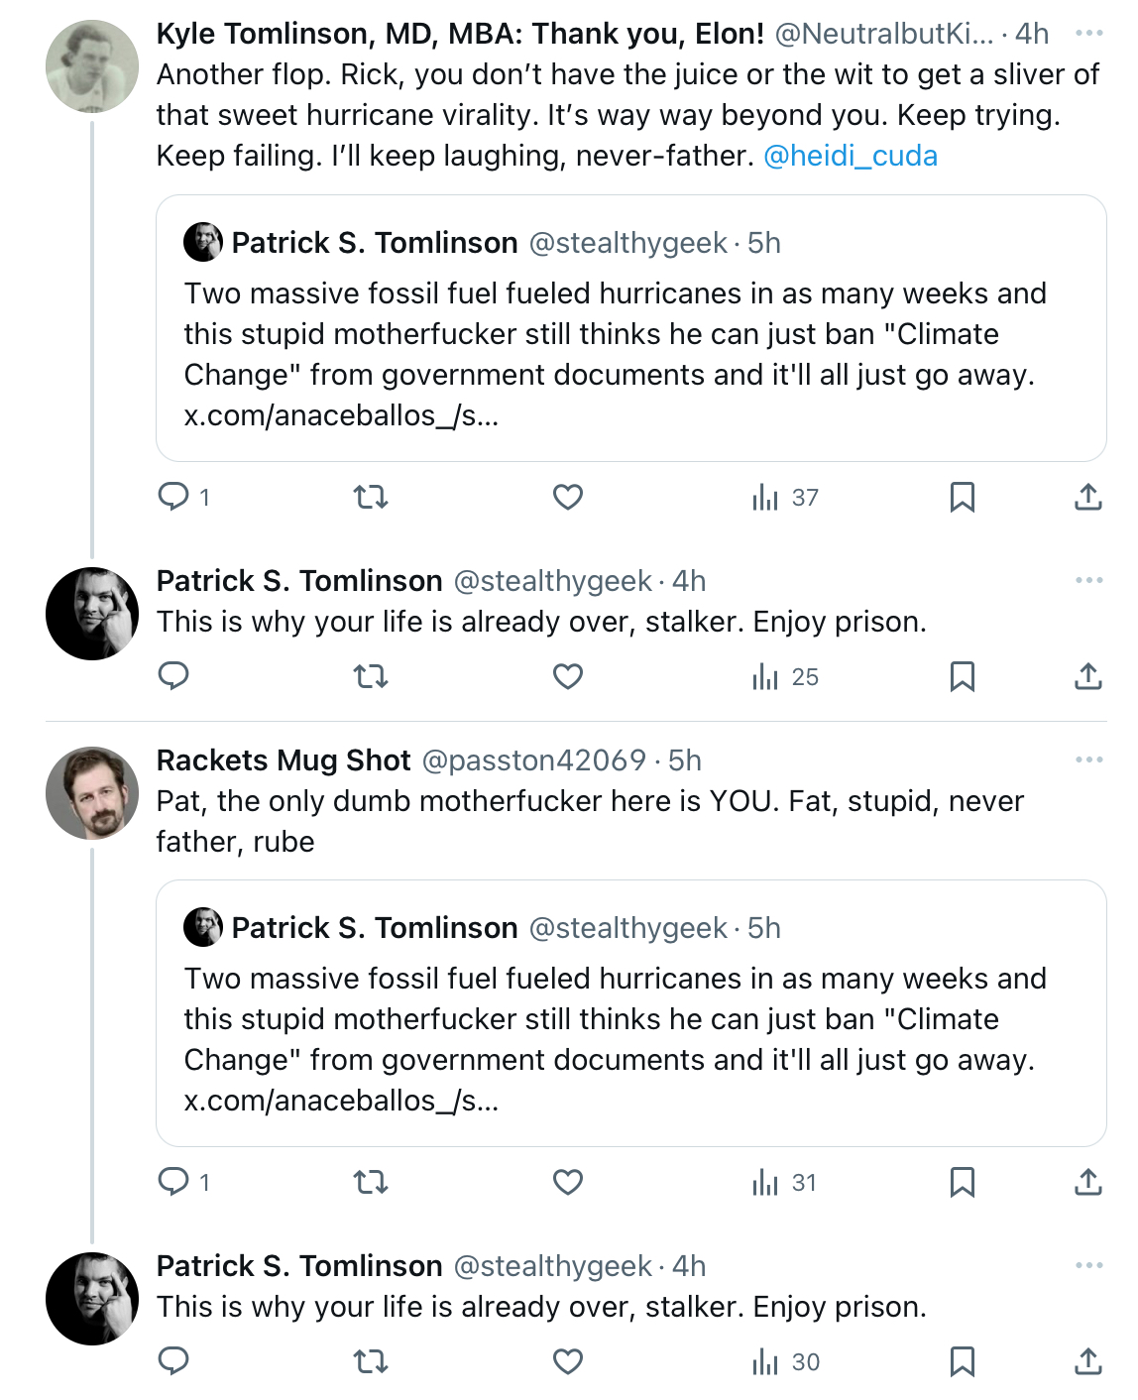Repost Kyle Tomlinson's tweet
The height and width of the screenshot is (1400, 1138).
(371, 497)
